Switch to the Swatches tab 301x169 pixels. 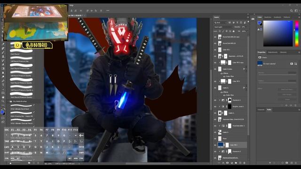click(x=268, y=17)
